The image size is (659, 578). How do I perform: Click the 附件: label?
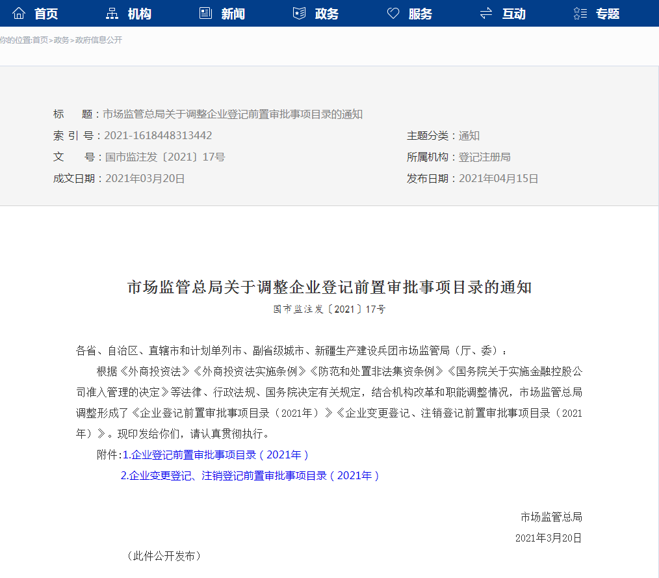click(109, 455)
